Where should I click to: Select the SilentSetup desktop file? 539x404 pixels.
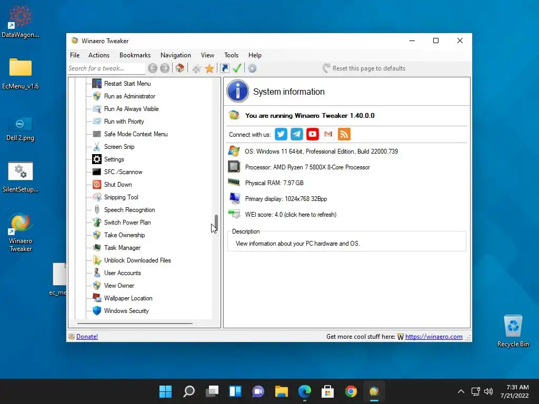coord(21,177)
